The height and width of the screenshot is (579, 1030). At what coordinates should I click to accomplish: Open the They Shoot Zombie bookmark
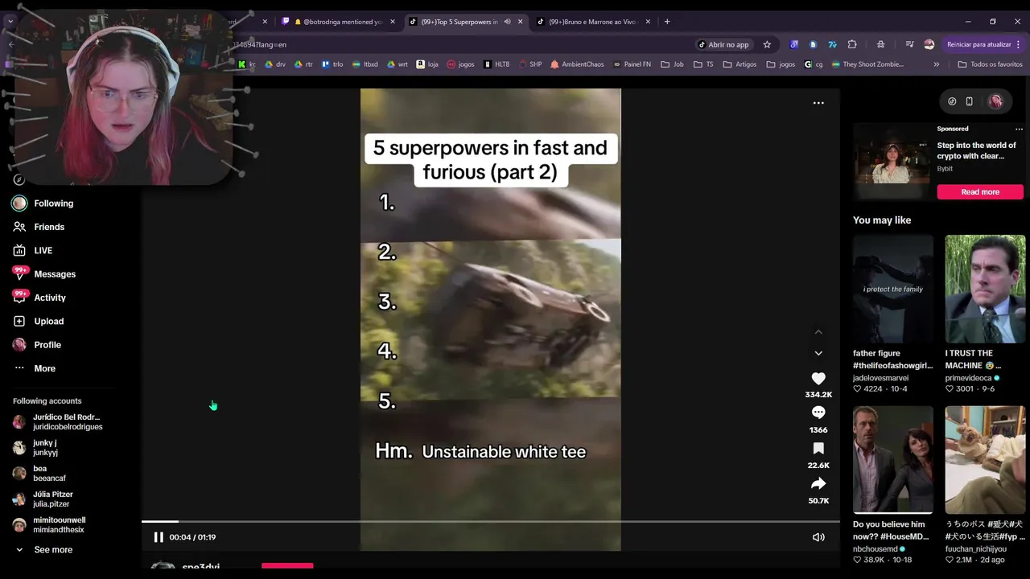click(867, 64)
